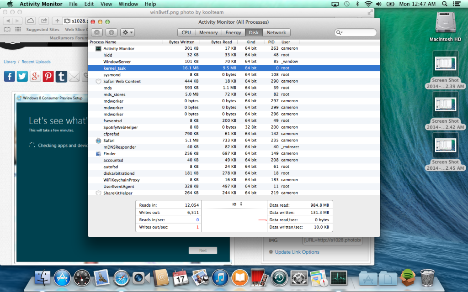Click the Quit Process stop icon
The height and width of the screenshot is (292, 468).
point(97,32)
